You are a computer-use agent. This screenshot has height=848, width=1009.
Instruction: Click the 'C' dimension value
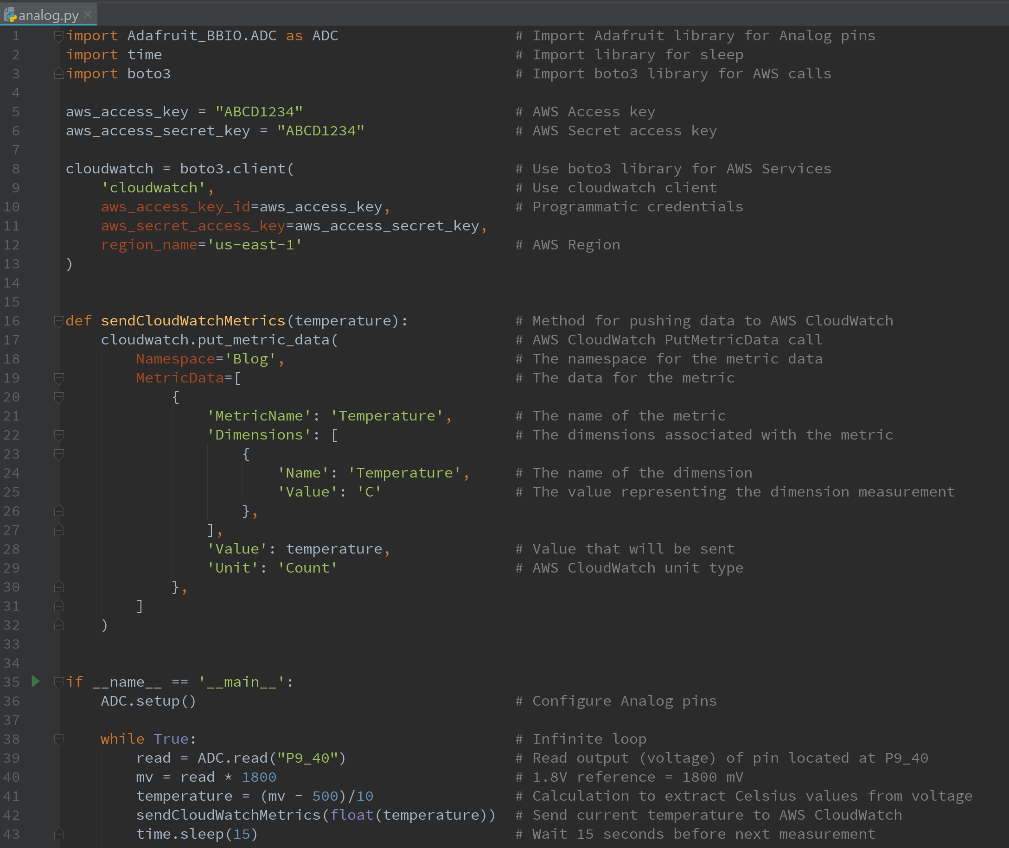click(369, 492)
